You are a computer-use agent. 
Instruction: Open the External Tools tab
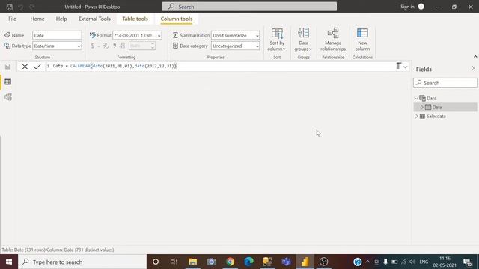(x=95, y=19)
